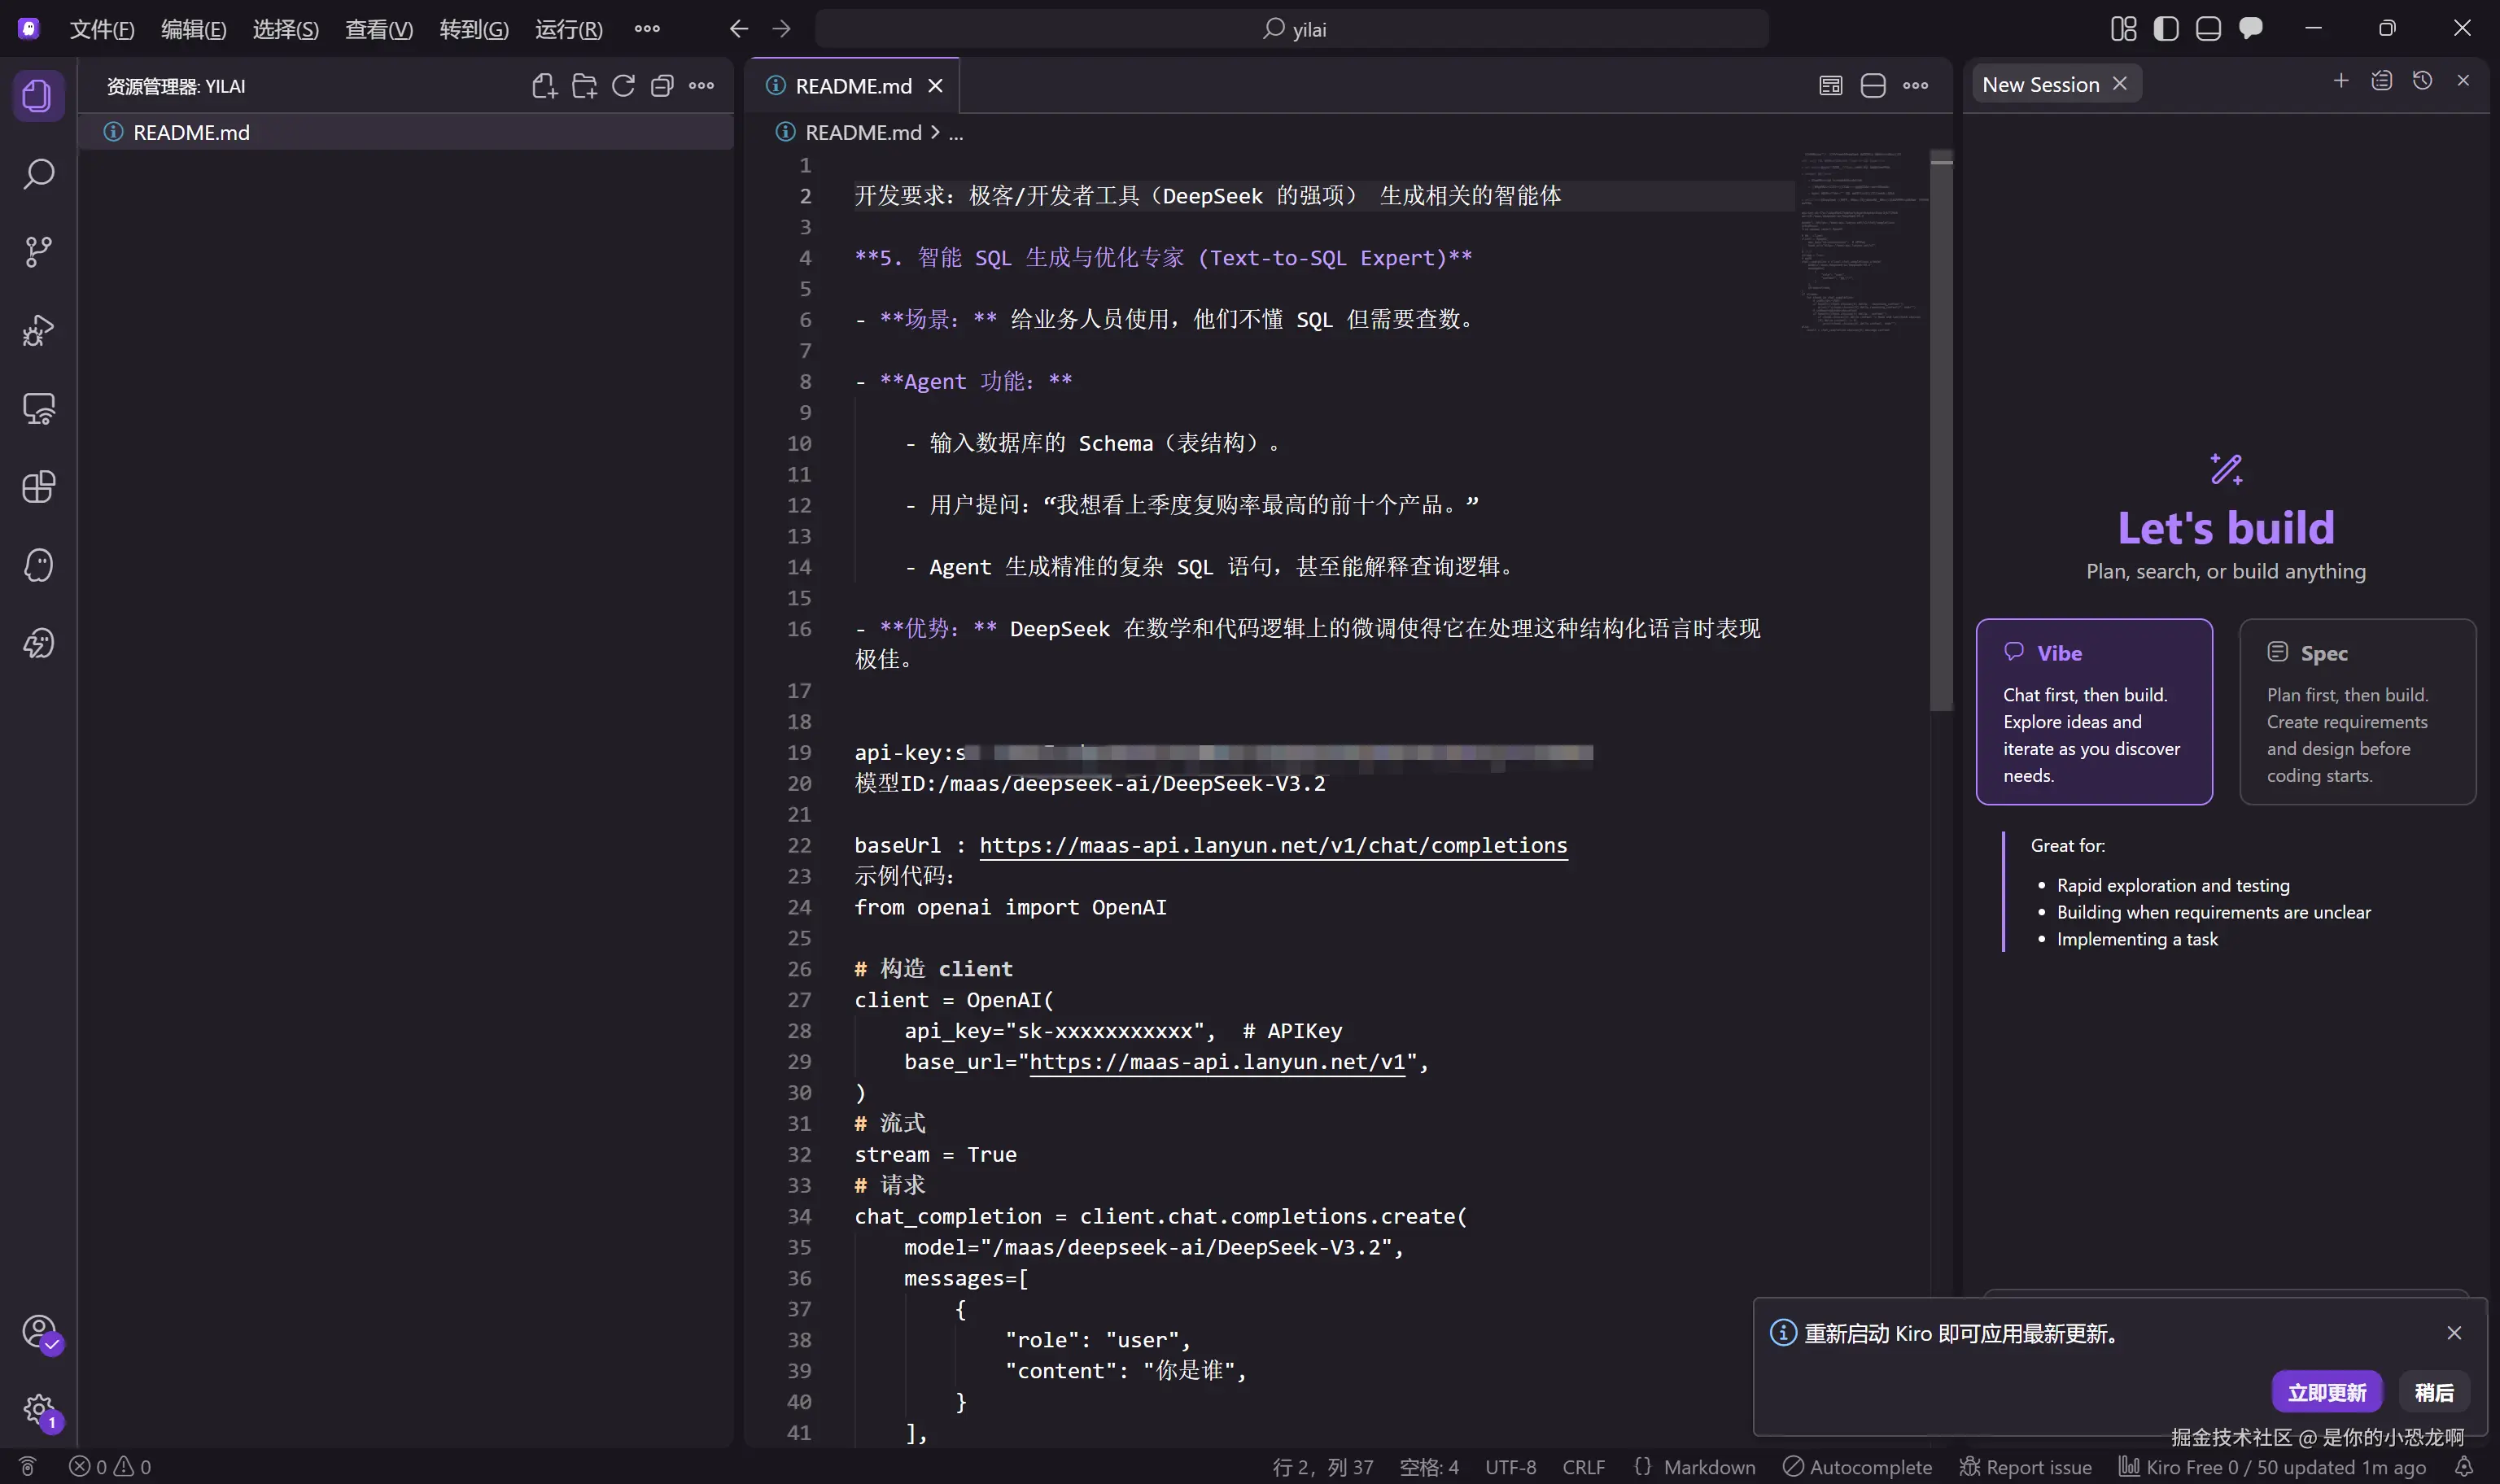The height and width of the screenshot is (1484, 2500).
Task: Expand the overflow menu in menu bar
Action: tap(647, 29)
